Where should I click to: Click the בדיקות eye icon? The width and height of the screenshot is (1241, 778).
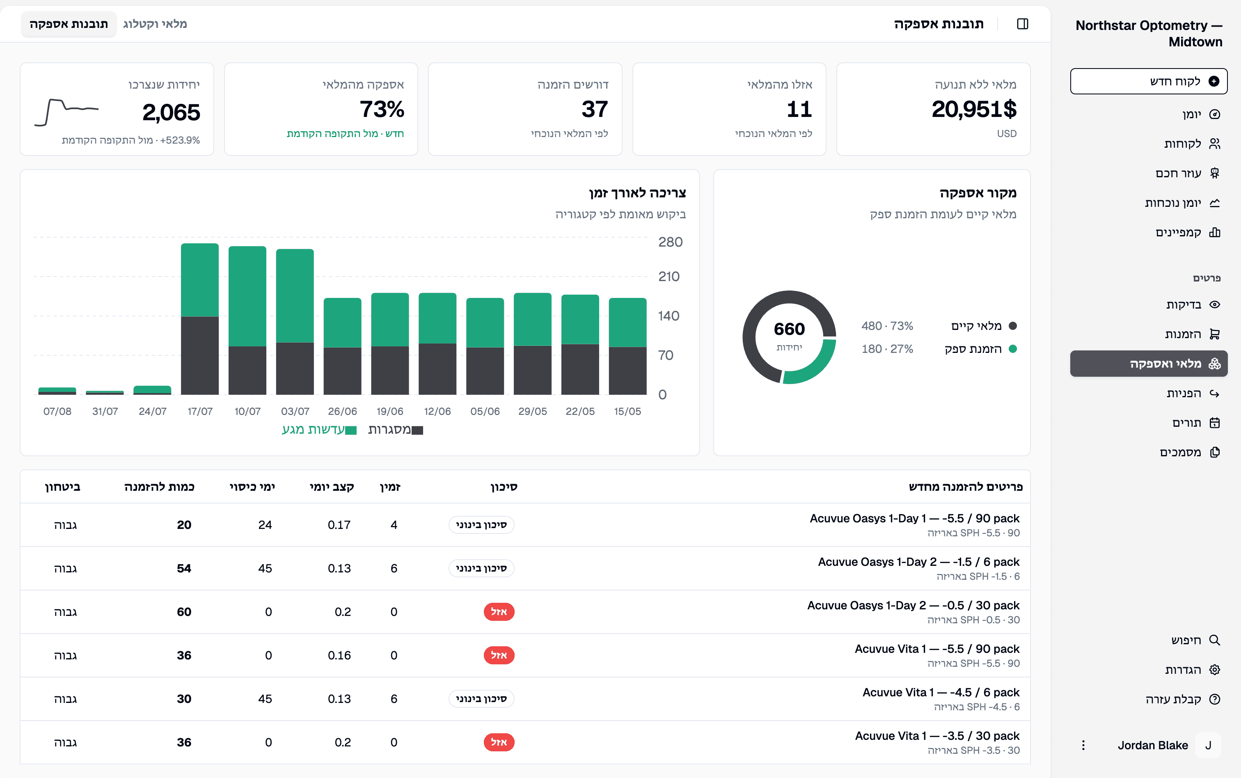click(1214, 304)
